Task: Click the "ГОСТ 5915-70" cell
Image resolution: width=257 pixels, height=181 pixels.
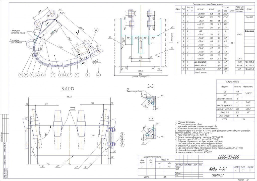Action: pyautogui.click(x=250, y=65)
